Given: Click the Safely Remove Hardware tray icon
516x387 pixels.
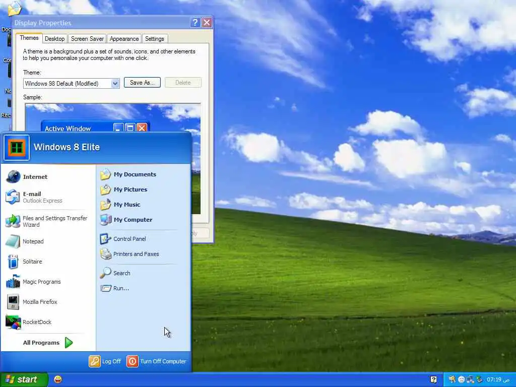Looking at the screenshot, I should click(x=479, y=380).
